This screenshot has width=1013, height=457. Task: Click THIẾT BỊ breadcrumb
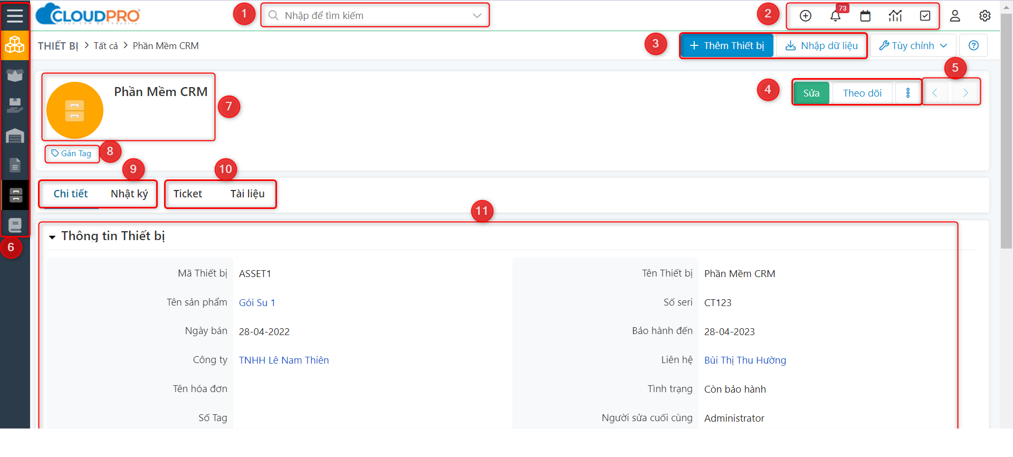(x=58, y=46)
